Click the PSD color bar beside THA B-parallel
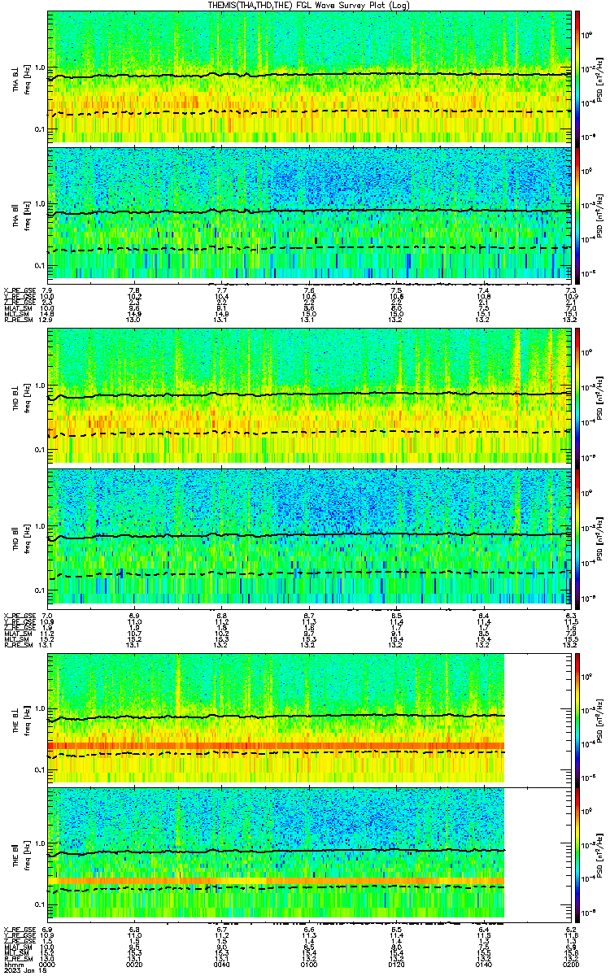Image resolution: width=610 pixels, height=976 pixels. [x=577, y=212]
